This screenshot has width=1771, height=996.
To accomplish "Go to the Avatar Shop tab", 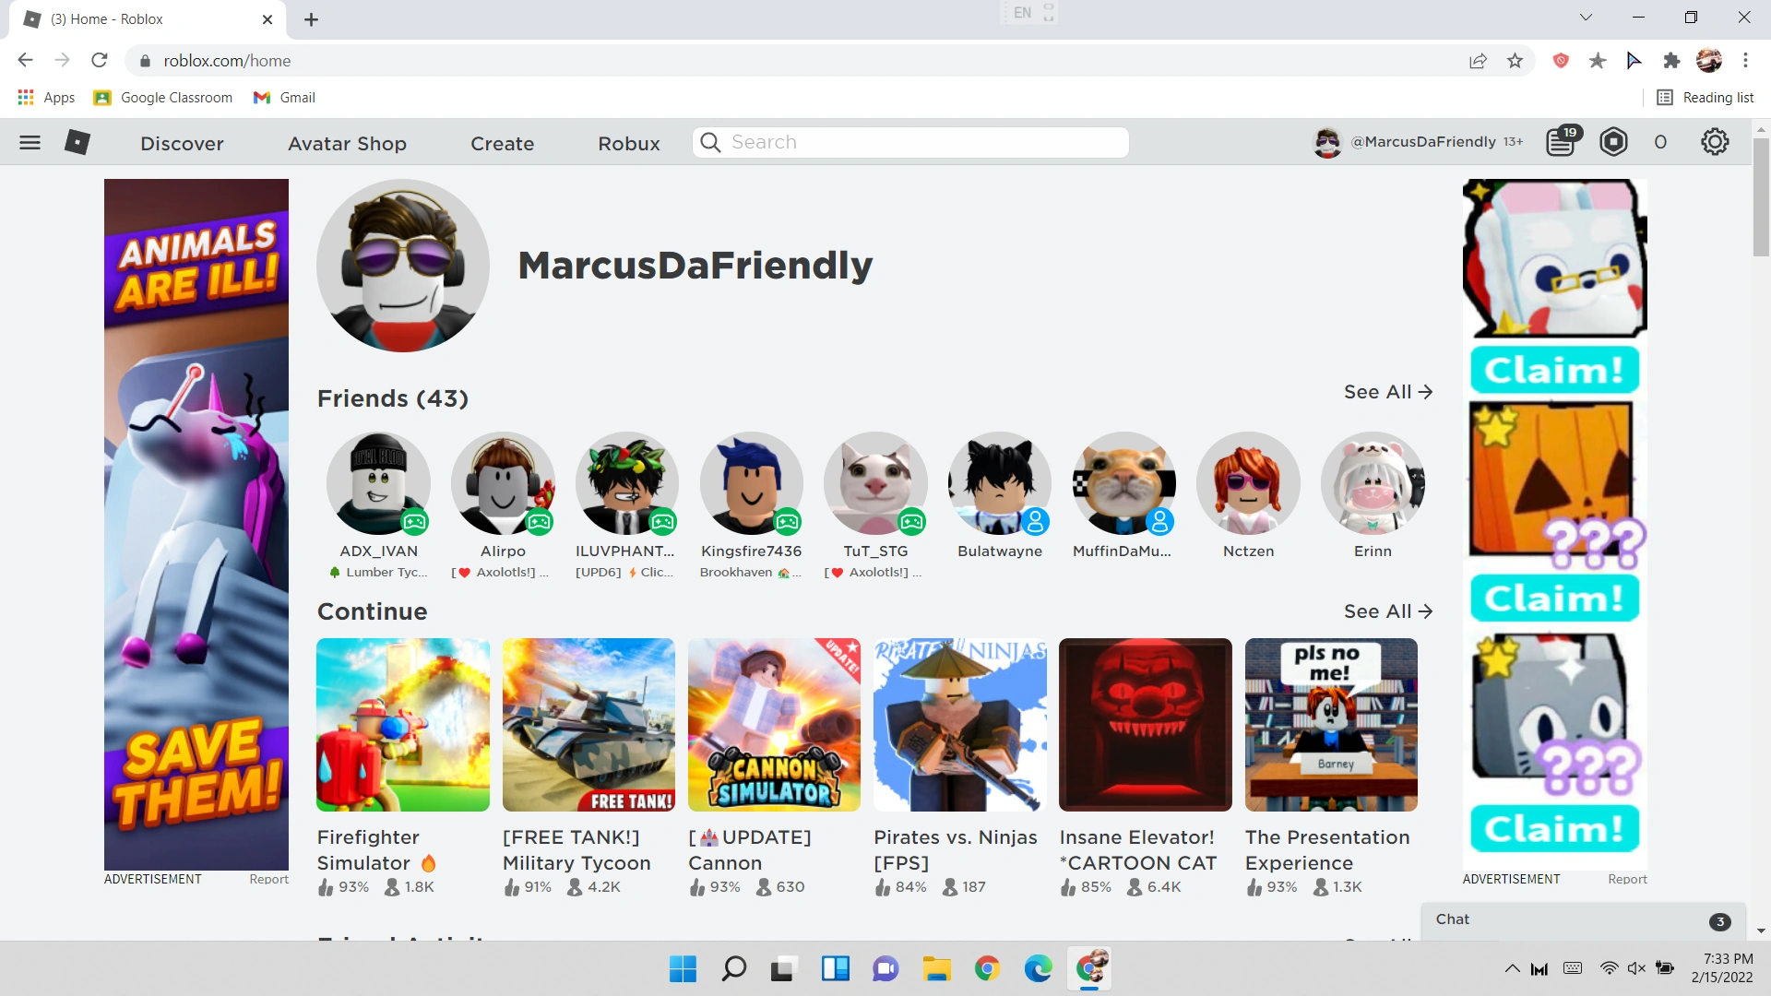I will pyautogui.click(x=347, y=143).
